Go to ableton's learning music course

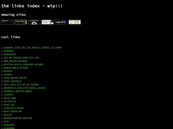point(23,88)
